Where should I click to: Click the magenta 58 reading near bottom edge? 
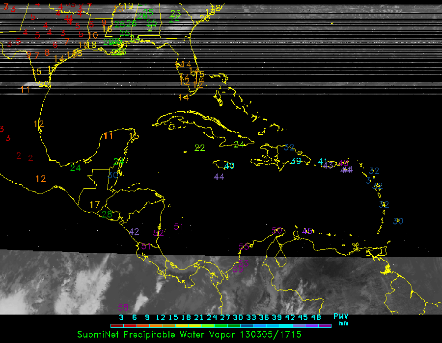coord(123,307)
